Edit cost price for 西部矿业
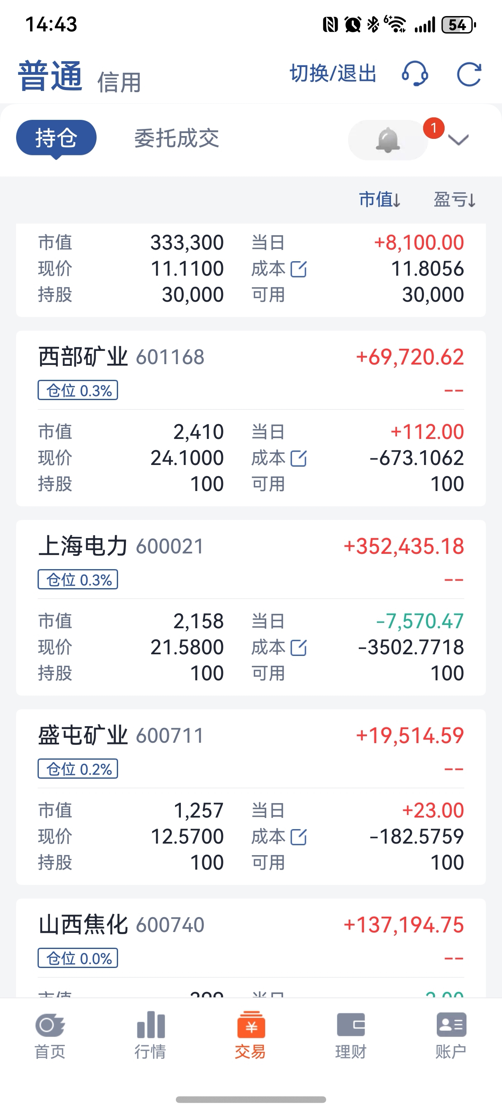This screenshot has height=1111, width=502. click(x=298, y=458)
